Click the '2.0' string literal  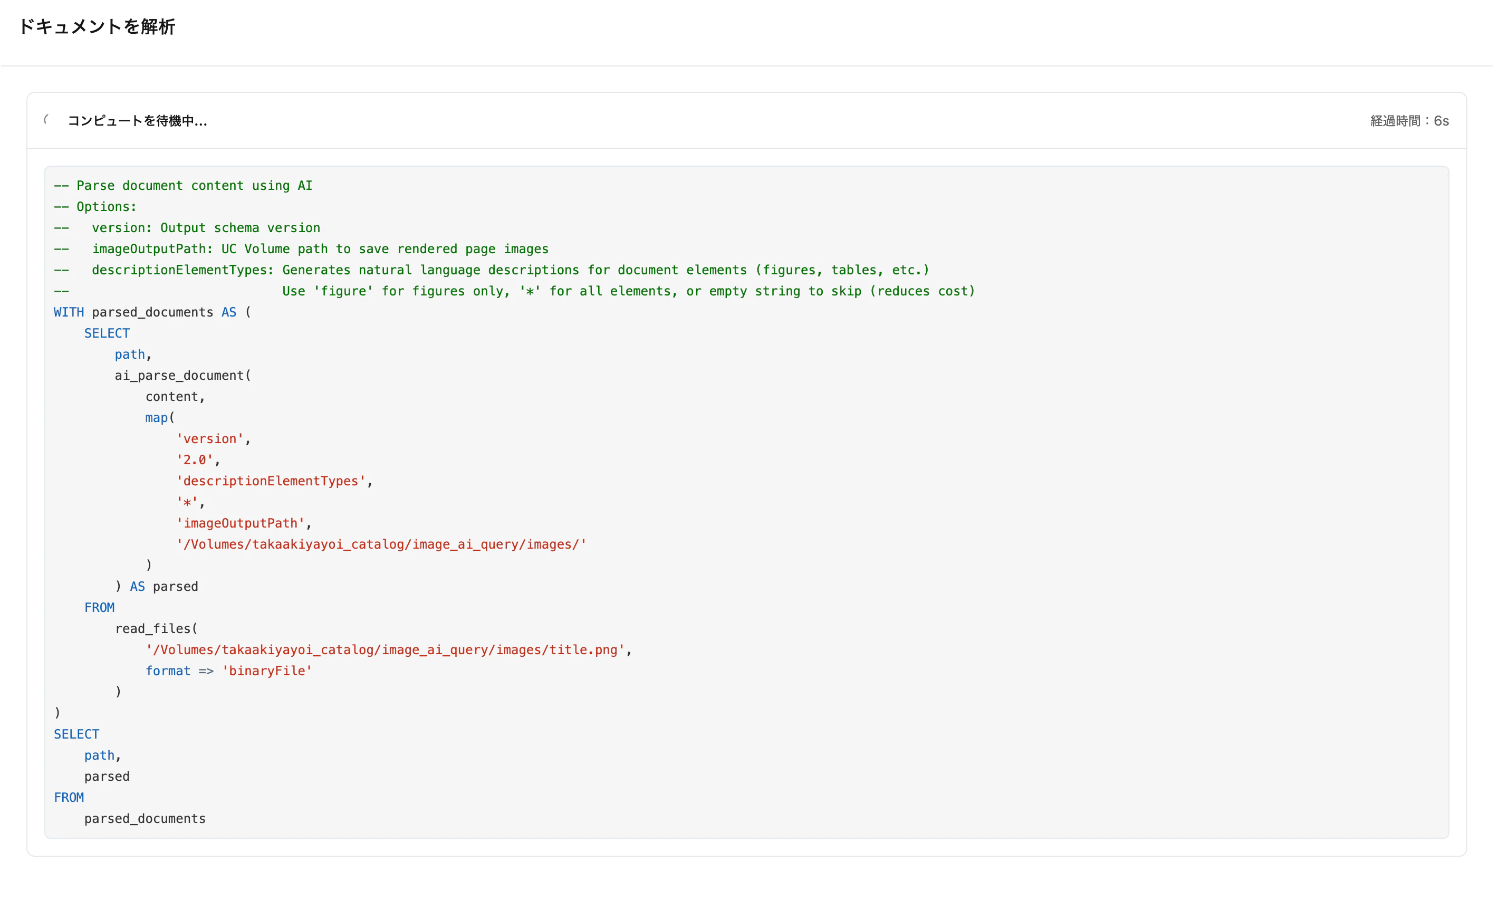(x=195, y=461)
